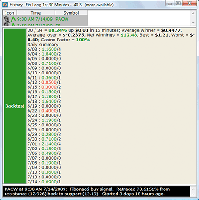This screenshot has width=199, height=200.
Task: Click the green up arrow beside 9:30 AM
Action: tap(13, 19)
